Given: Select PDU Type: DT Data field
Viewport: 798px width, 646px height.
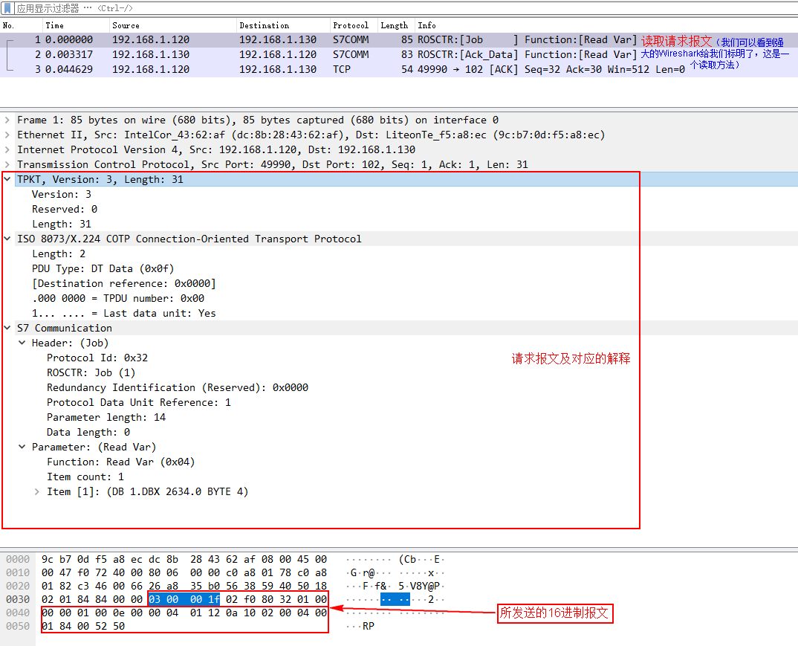Looking at the screenshot, I should coord(103,268).
